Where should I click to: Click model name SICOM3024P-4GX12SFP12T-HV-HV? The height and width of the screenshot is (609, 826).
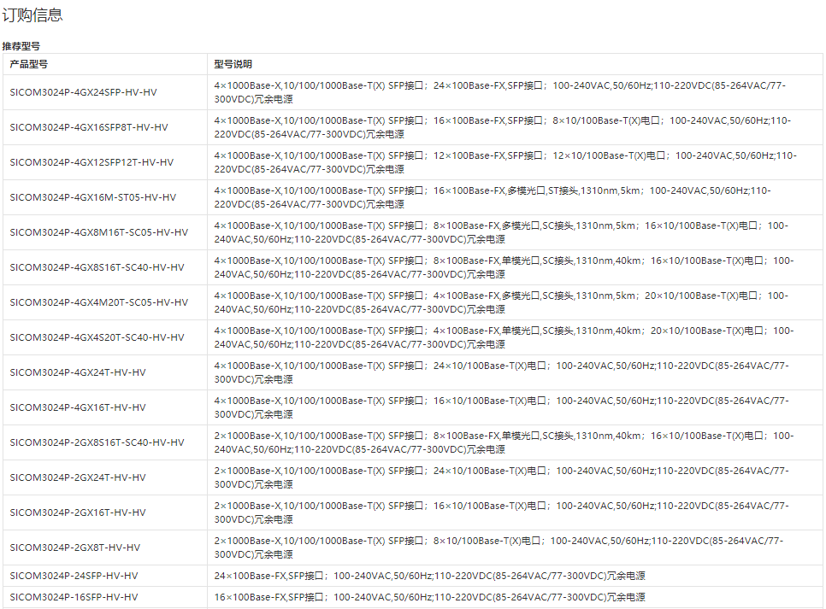tap(91, 162)
